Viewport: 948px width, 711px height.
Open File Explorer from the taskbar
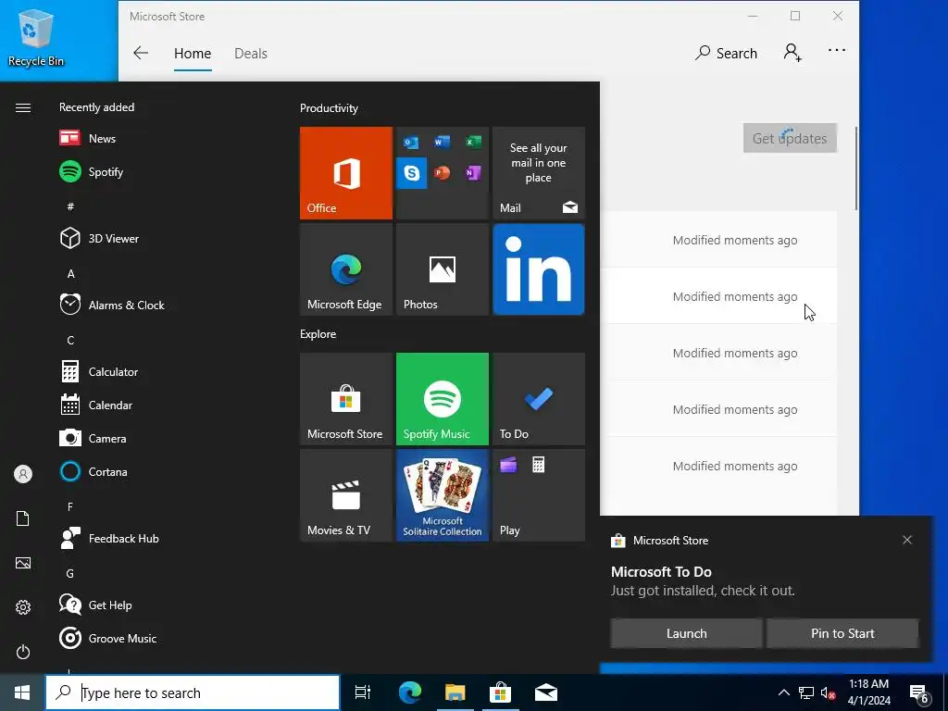(x=455, y=692)
